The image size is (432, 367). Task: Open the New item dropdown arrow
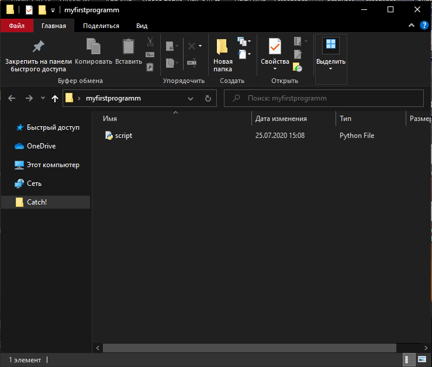[x=250, y=41]
